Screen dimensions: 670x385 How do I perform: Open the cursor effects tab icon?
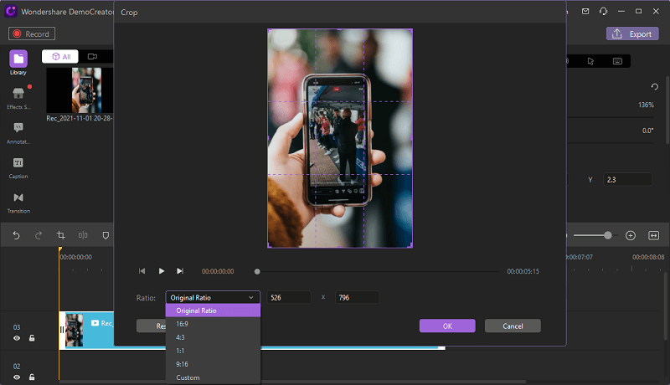click(590, 61)
